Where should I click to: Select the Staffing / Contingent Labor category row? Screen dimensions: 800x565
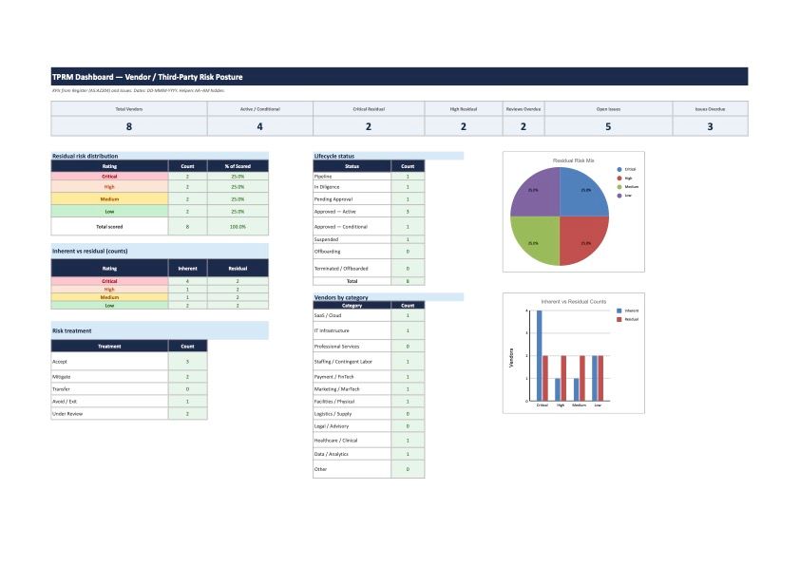tap(369, 362)
